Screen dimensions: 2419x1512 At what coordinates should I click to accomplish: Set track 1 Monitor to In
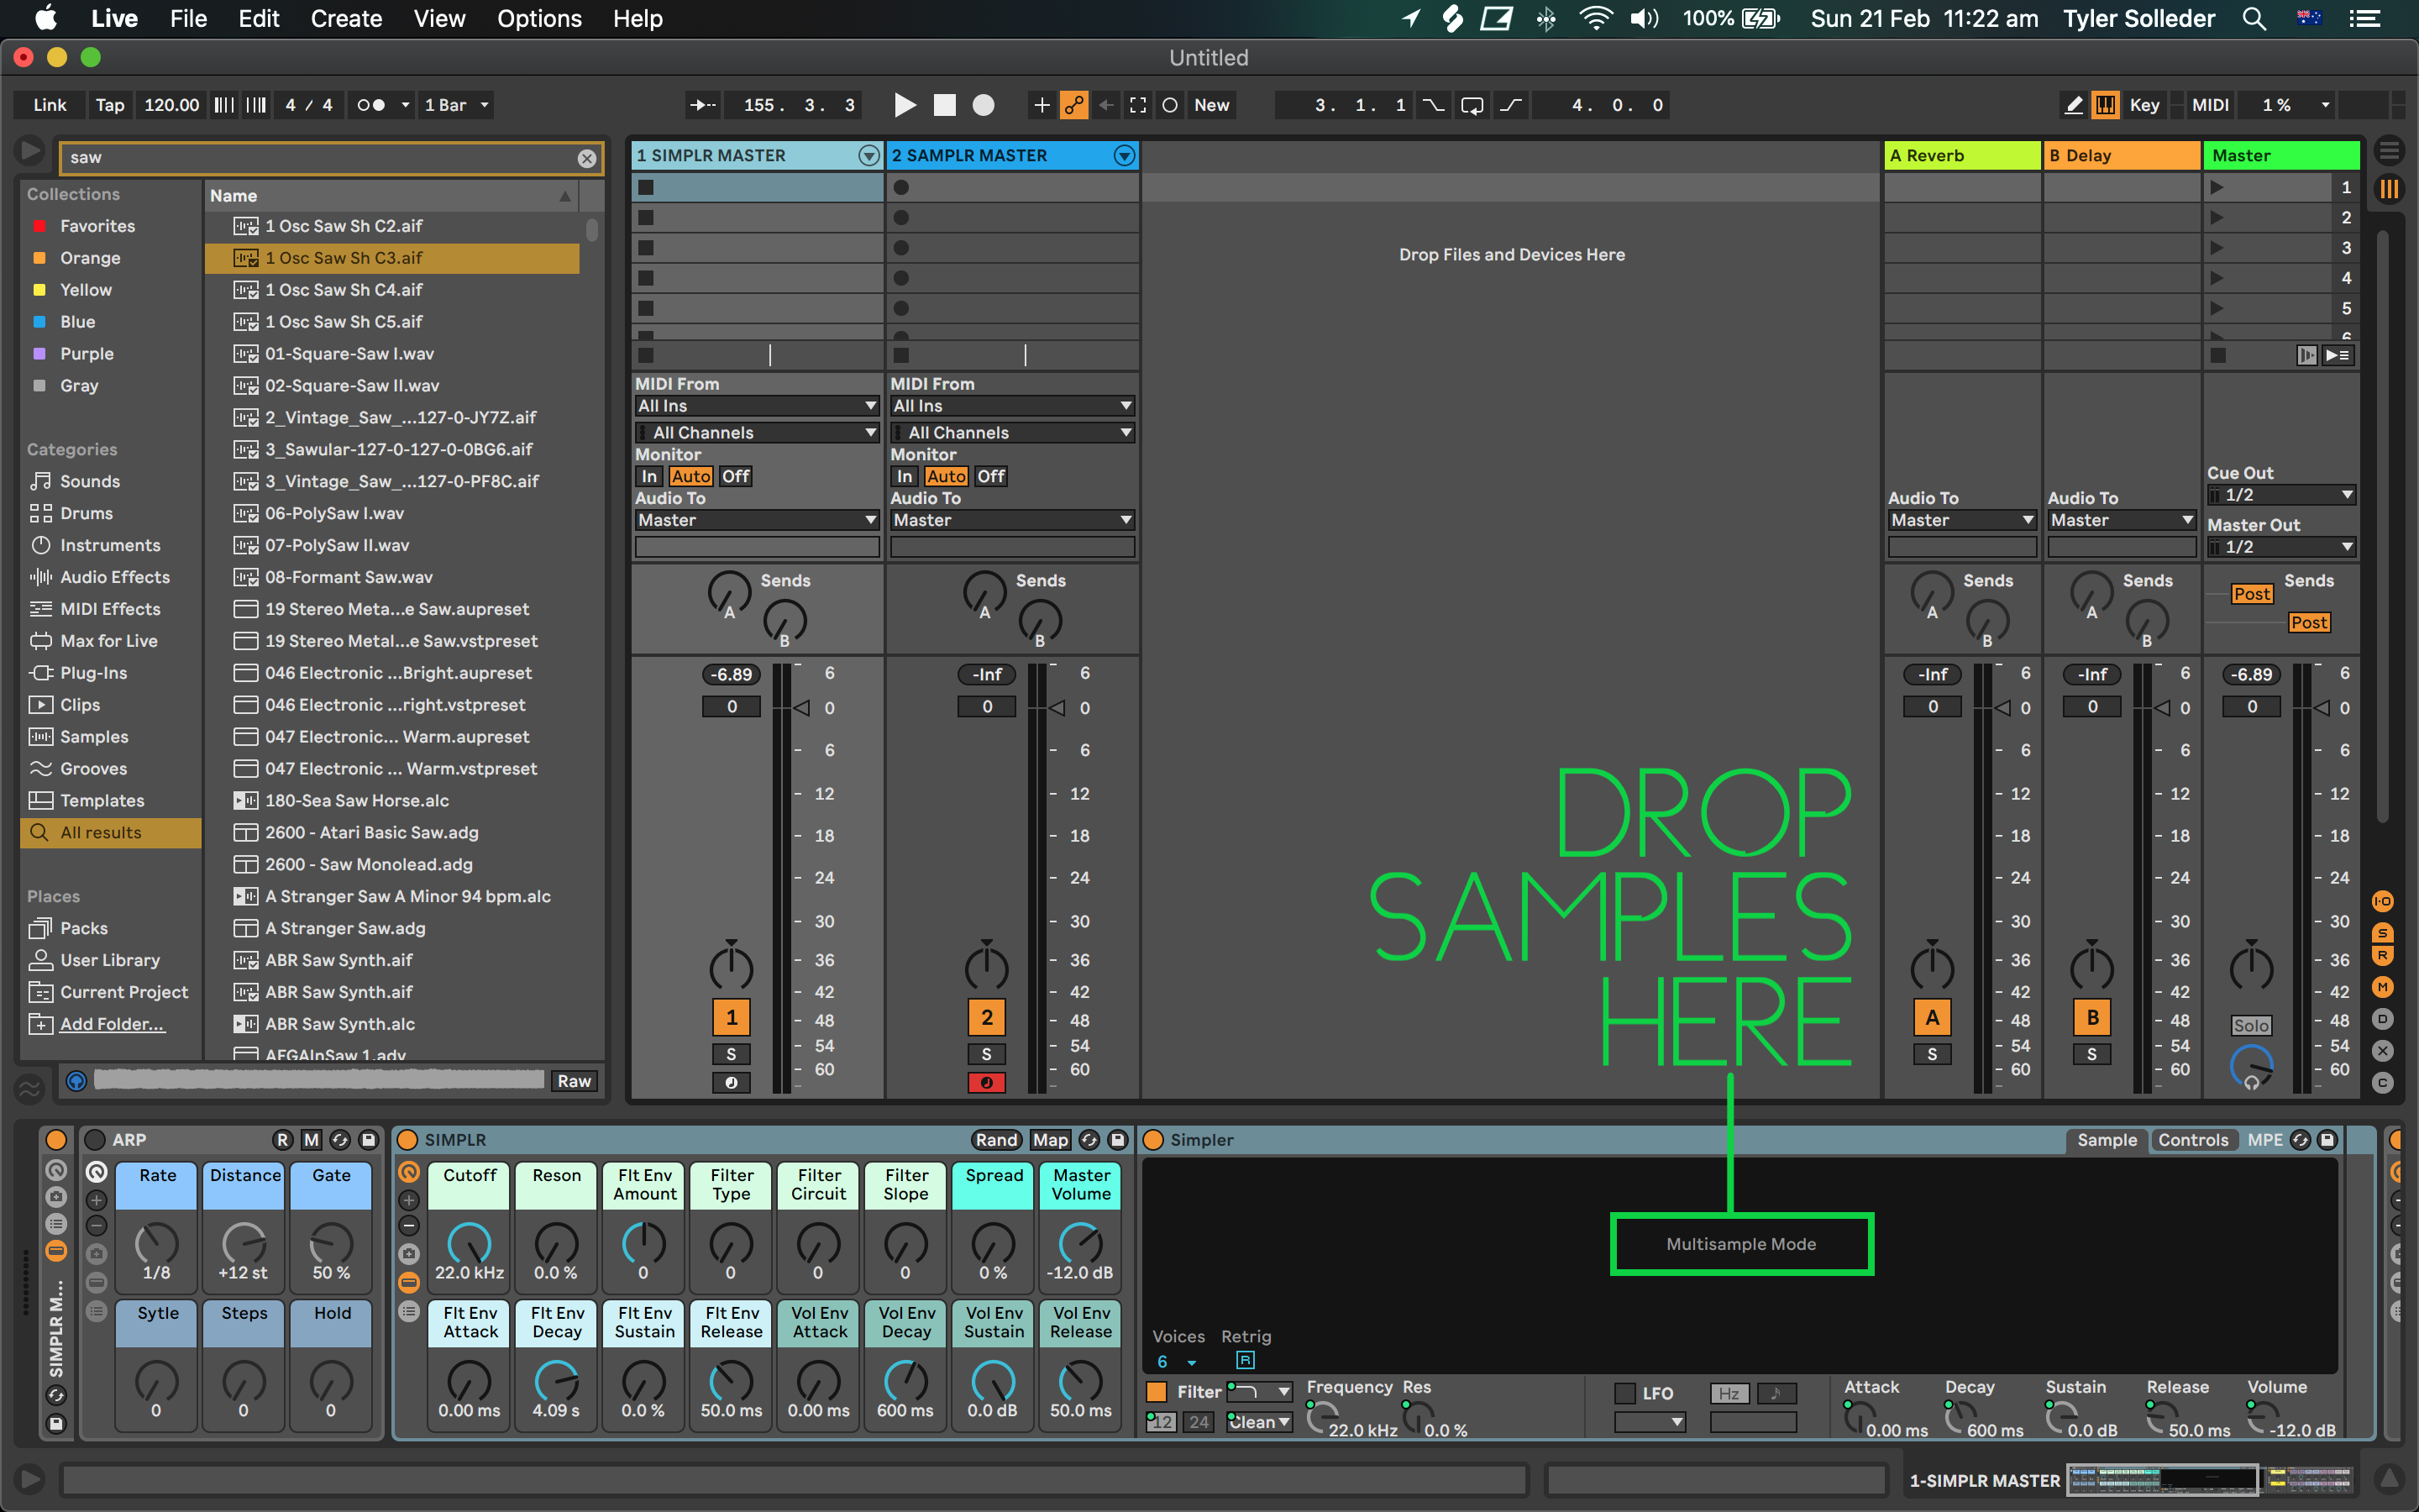pos(648,476)
